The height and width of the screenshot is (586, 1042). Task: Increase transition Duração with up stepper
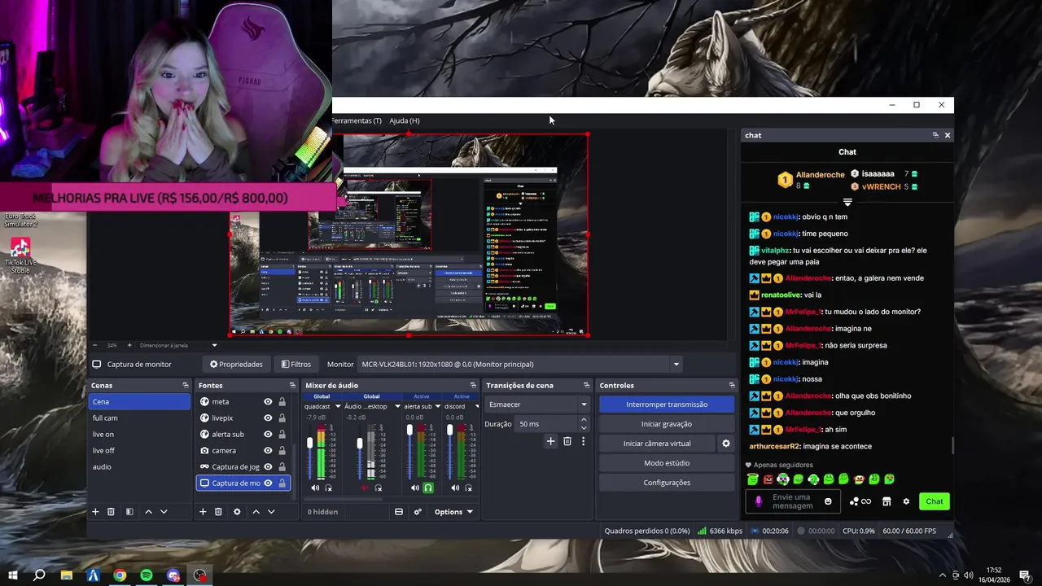point(584,420)
